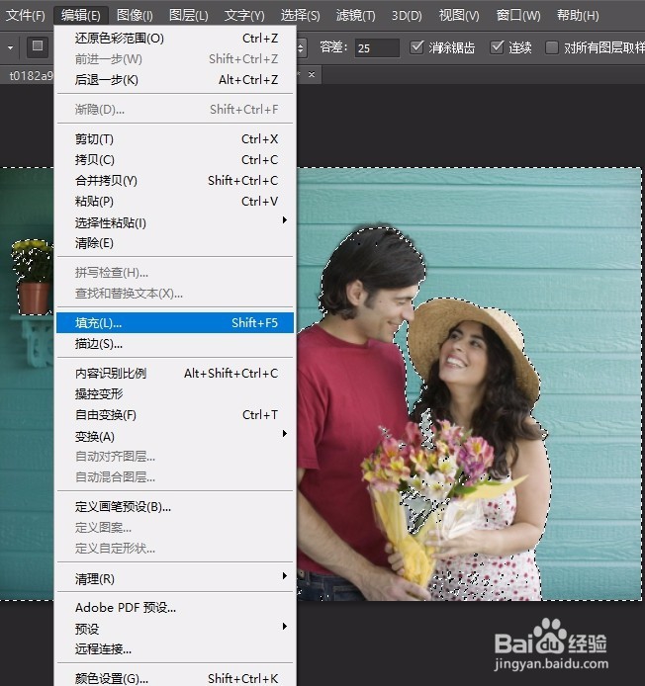The width and height of the screenshot is (645, 686).
Task: Choose 远程连接... remote connections
Action: (175, 648)
